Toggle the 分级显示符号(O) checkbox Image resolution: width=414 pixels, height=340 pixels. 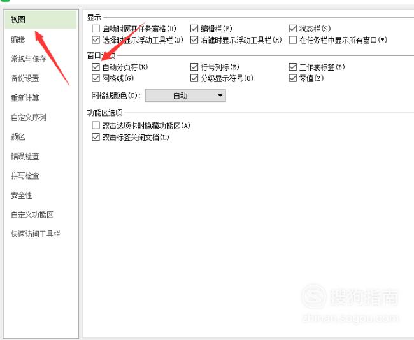[194, 78]
